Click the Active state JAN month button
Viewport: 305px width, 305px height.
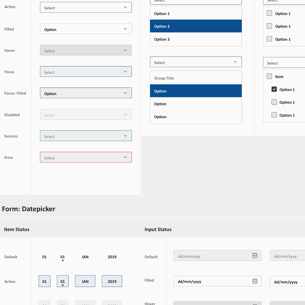click(85, 281)
